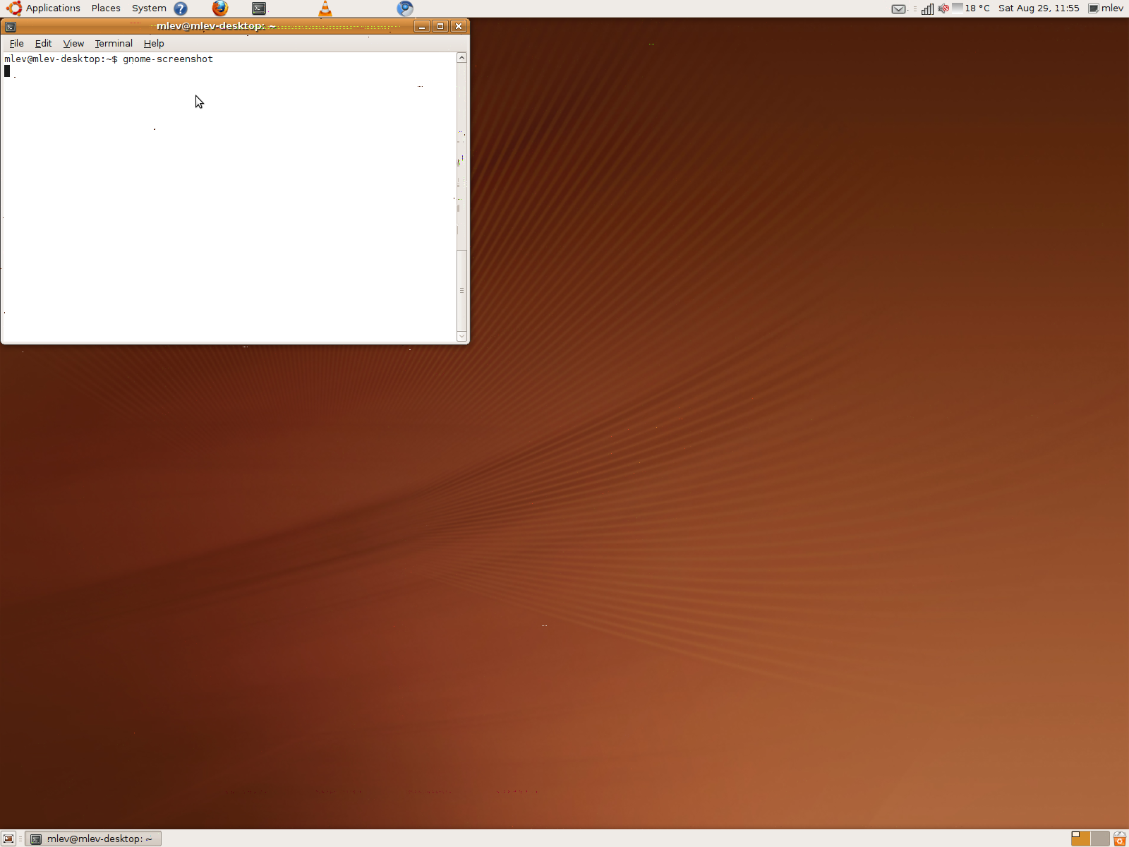Open the terminal window menu icon in titlebar
Image resolution: width=1129 pixels, height=847 pixels.
tap(10, 27)
